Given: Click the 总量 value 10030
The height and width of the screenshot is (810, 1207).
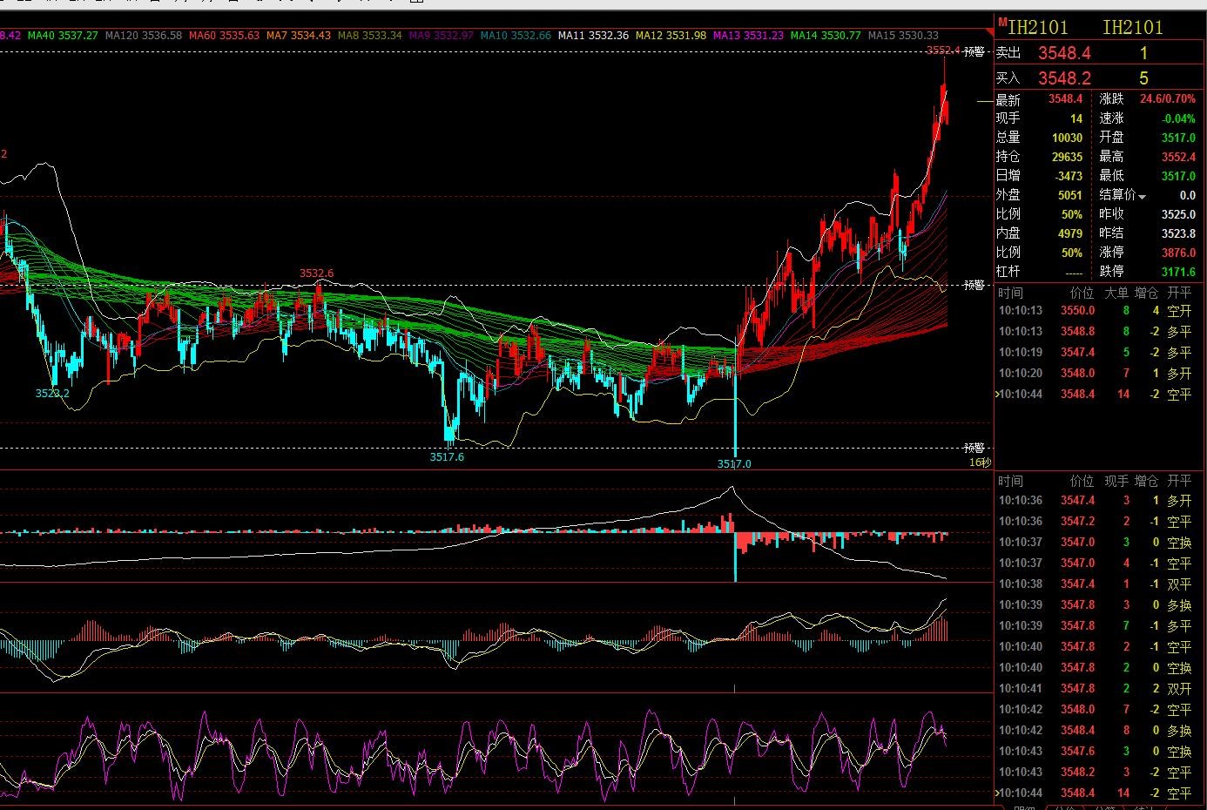Looking at the screenshot, I should 1067,138.
